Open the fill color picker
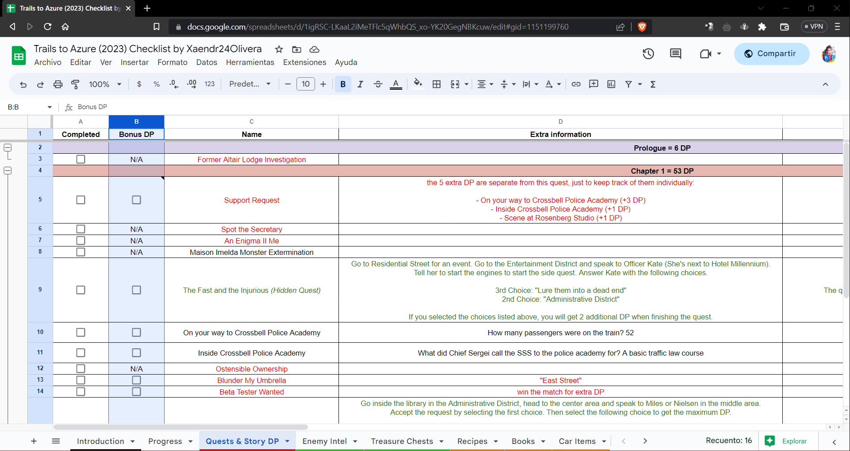 point(418,83)
